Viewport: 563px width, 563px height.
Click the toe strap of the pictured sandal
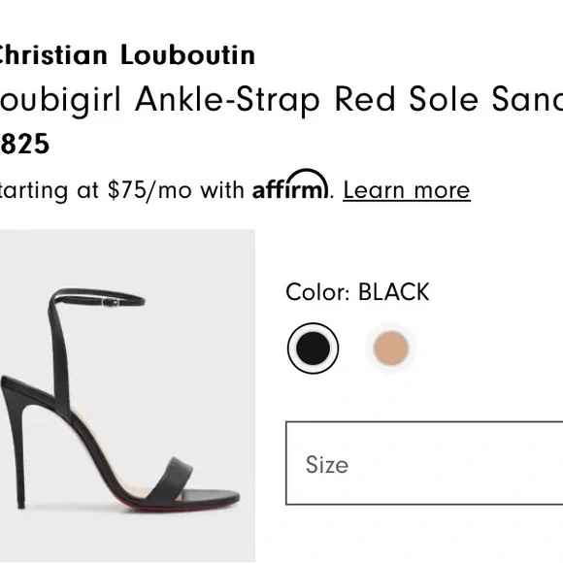click(169, 480)
